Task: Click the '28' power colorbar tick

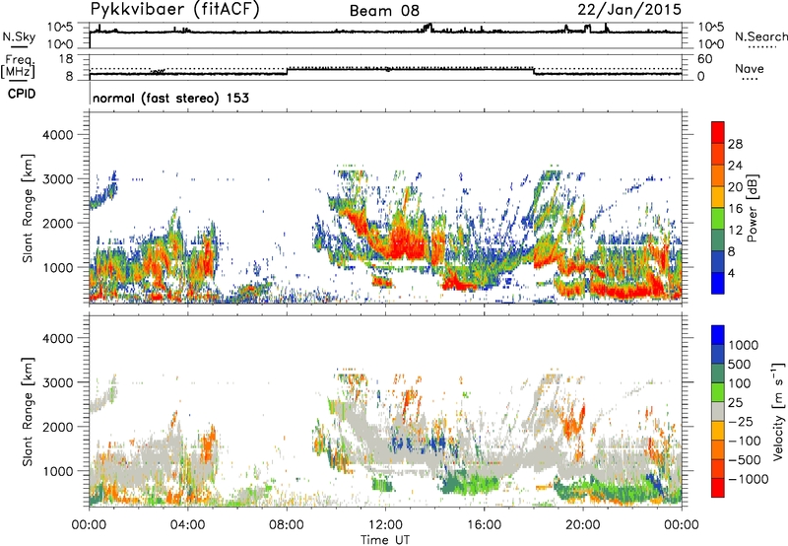Action: coord(735,144)
